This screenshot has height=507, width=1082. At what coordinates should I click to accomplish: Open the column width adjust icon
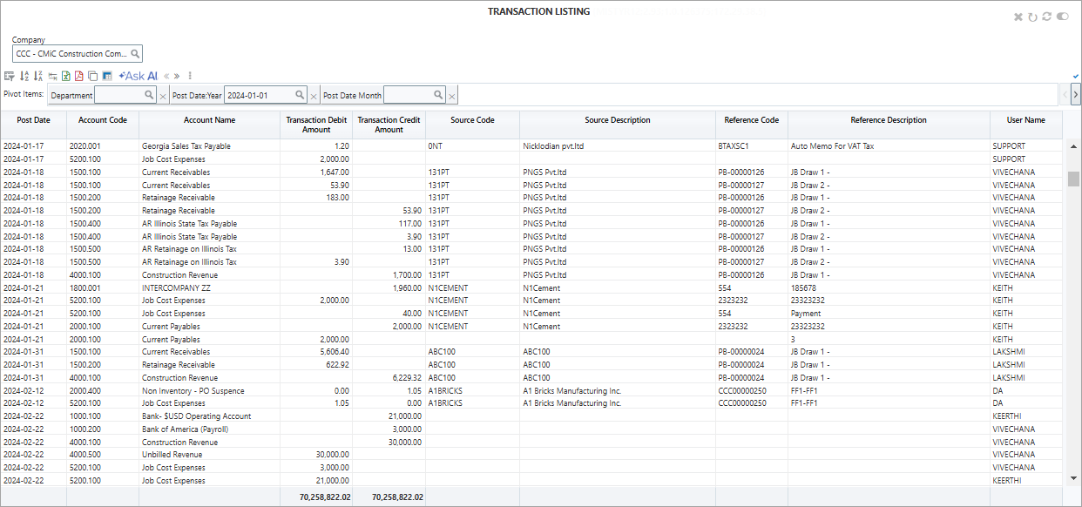tap(52, 76)
